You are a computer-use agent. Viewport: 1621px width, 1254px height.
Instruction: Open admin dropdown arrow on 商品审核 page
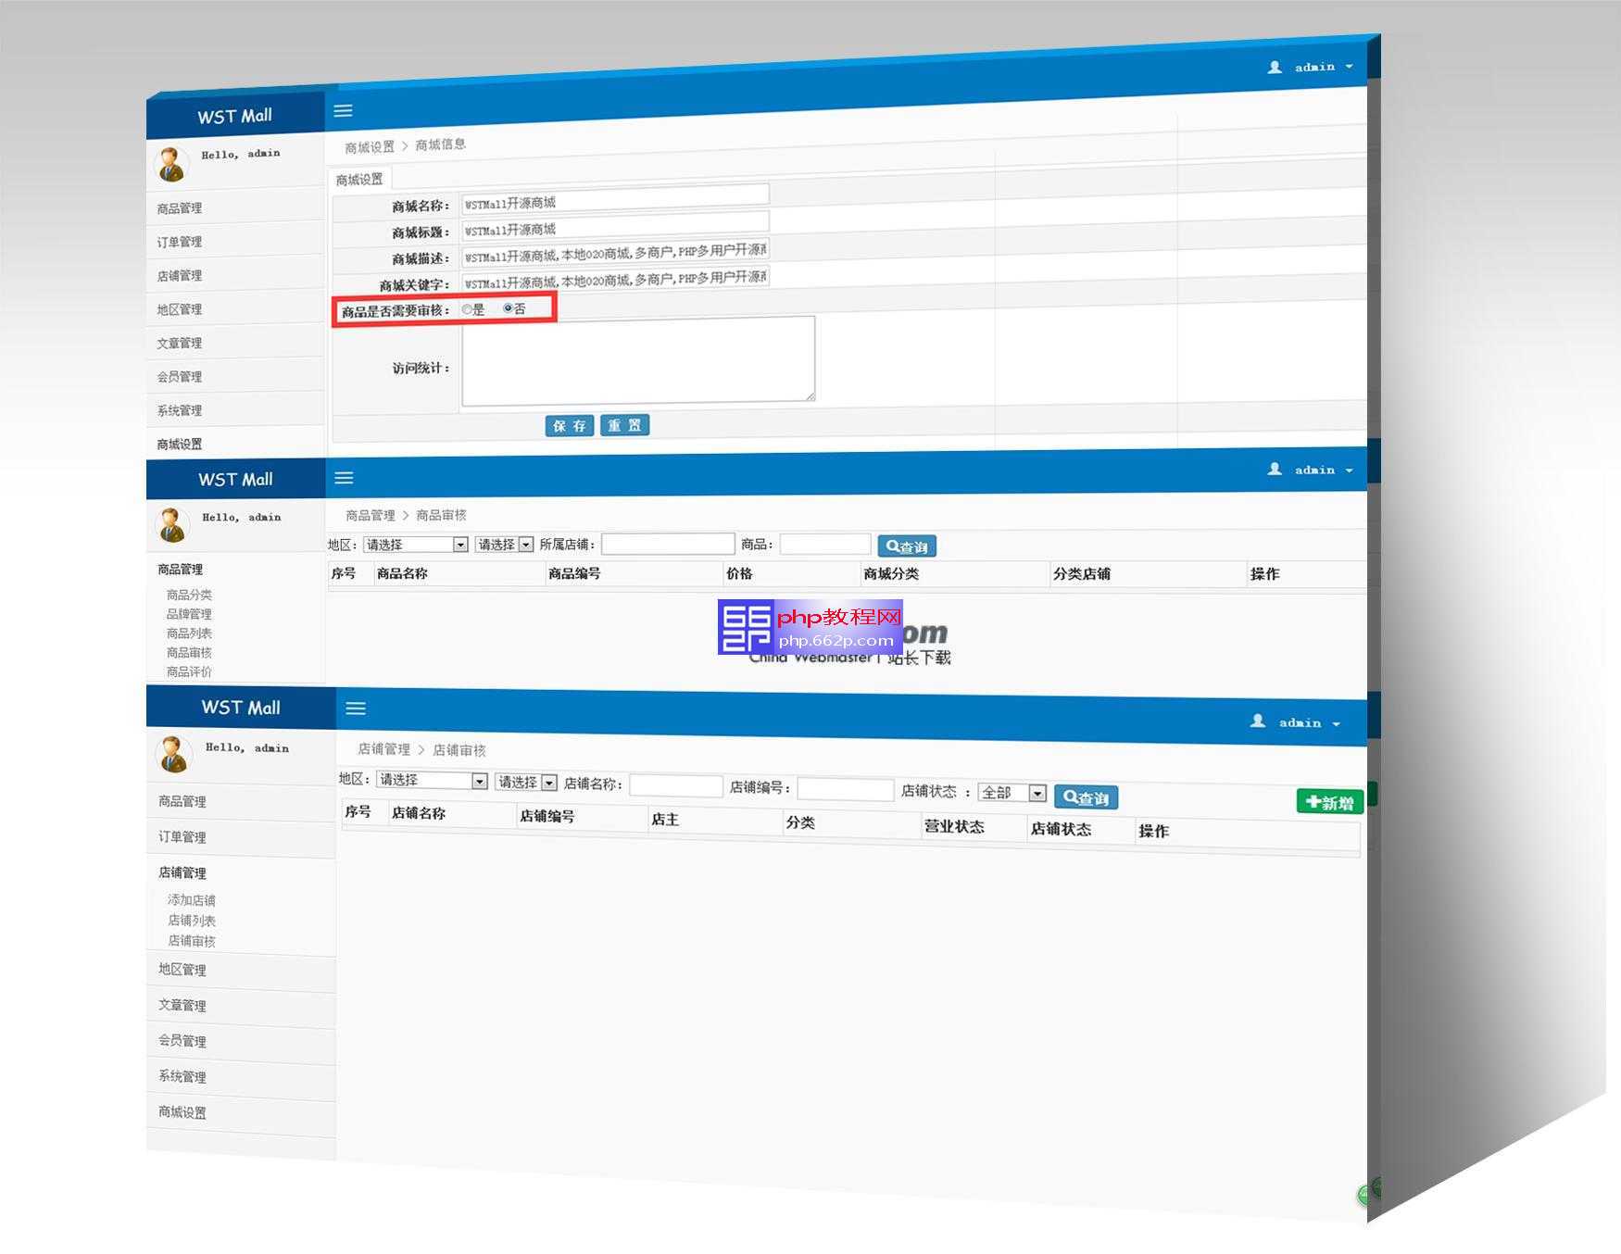(1349, 470)
